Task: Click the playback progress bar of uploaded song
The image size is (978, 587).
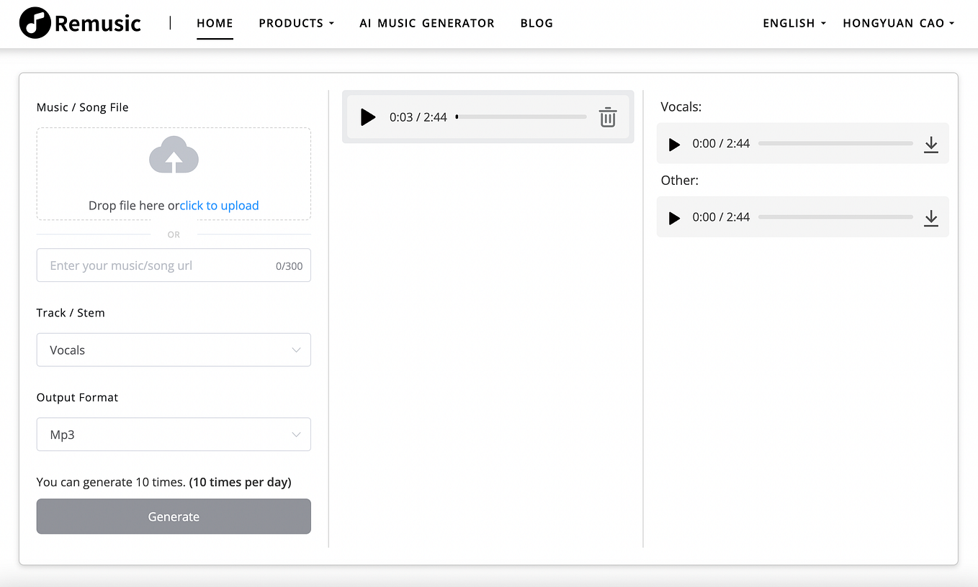Action: (521, 117)
